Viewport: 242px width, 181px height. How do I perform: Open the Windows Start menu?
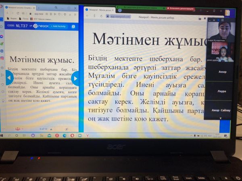pos(2,136)
